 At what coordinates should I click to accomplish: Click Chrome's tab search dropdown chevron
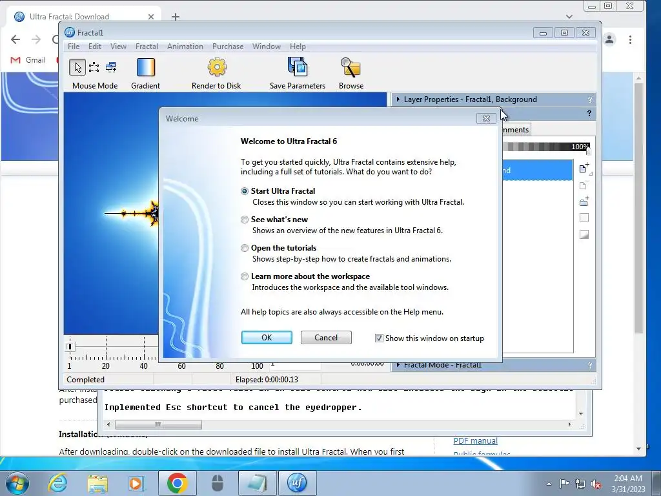coord(569,17)
